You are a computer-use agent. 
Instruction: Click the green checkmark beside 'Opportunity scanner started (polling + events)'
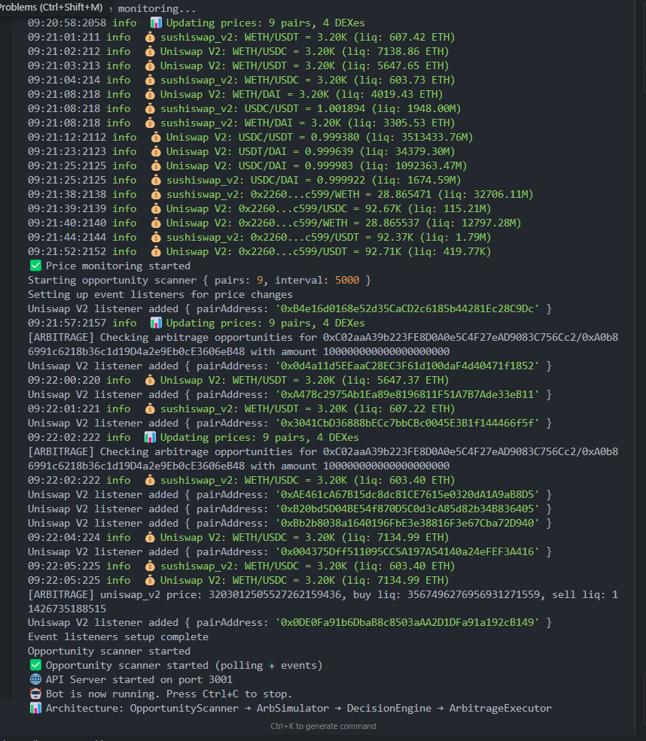pos(35,665)
